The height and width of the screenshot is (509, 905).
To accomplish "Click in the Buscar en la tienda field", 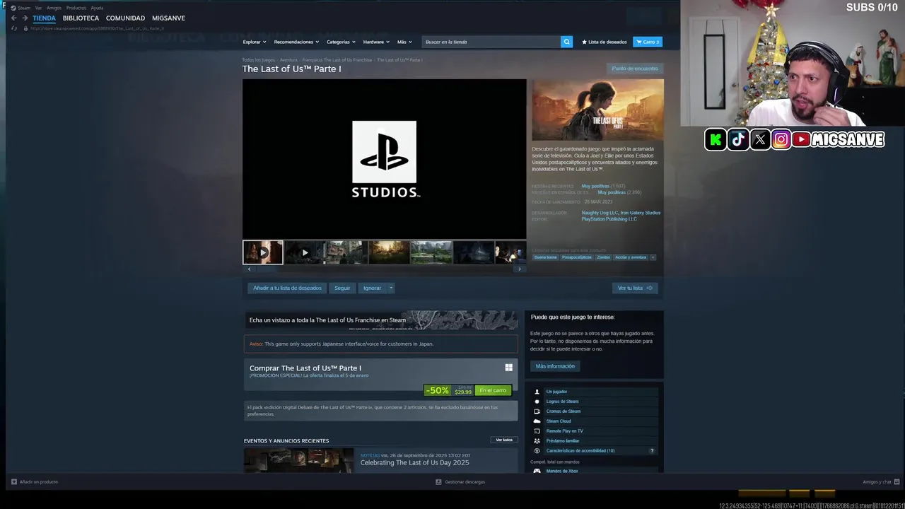I will [491, 42].
